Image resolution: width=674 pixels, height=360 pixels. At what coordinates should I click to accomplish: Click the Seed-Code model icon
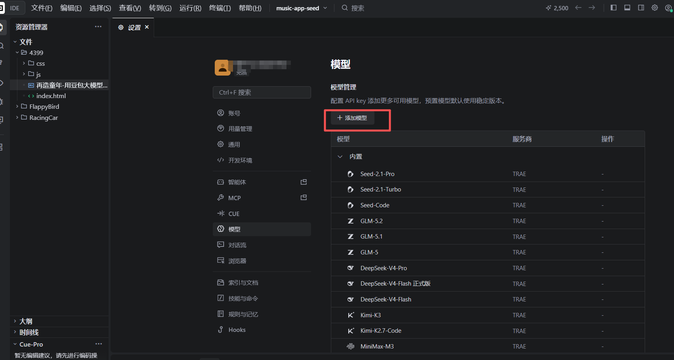(x=350, y=205)
